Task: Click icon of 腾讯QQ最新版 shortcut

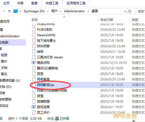Action: (x=34, y=68)
